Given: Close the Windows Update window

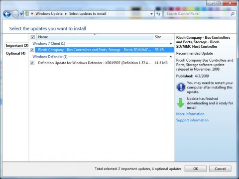Looking at the screenshot, I should click(x=230, y=3).
